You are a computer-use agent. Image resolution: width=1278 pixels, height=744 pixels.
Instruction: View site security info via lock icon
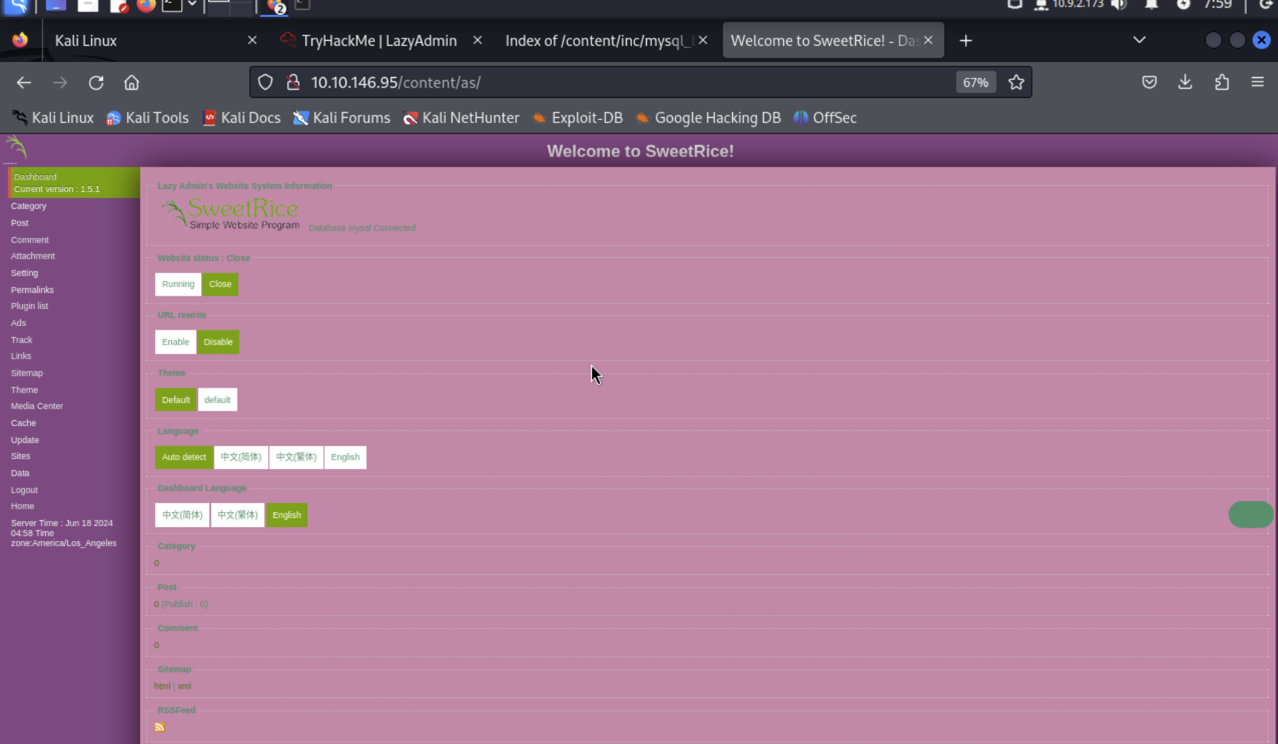tap(293, 82)
